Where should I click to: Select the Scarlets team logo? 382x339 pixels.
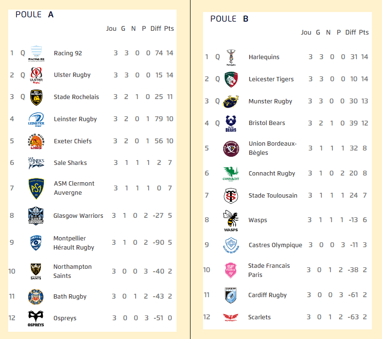click(231, 317)
